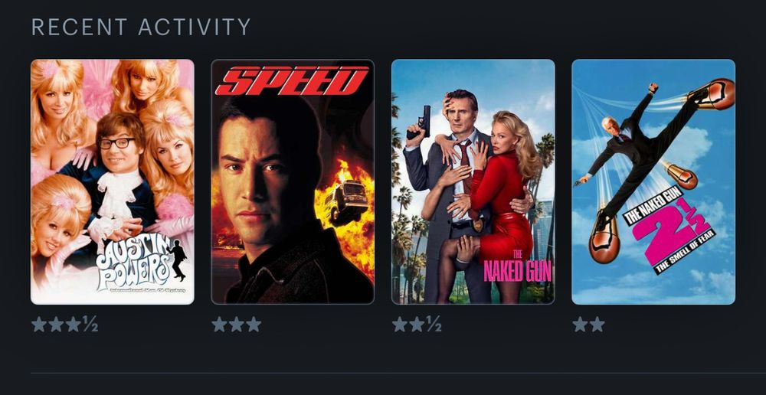Select The Naked Gun poster with red dress
Screen dimensions: 766x395
coord(473,181)
